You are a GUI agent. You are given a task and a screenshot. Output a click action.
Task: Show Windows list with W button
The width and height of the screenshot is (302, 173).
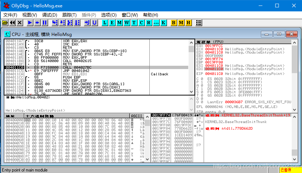click(x=127, y=23)
